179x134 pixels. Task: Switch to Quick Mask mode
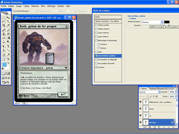click(8, 73)
